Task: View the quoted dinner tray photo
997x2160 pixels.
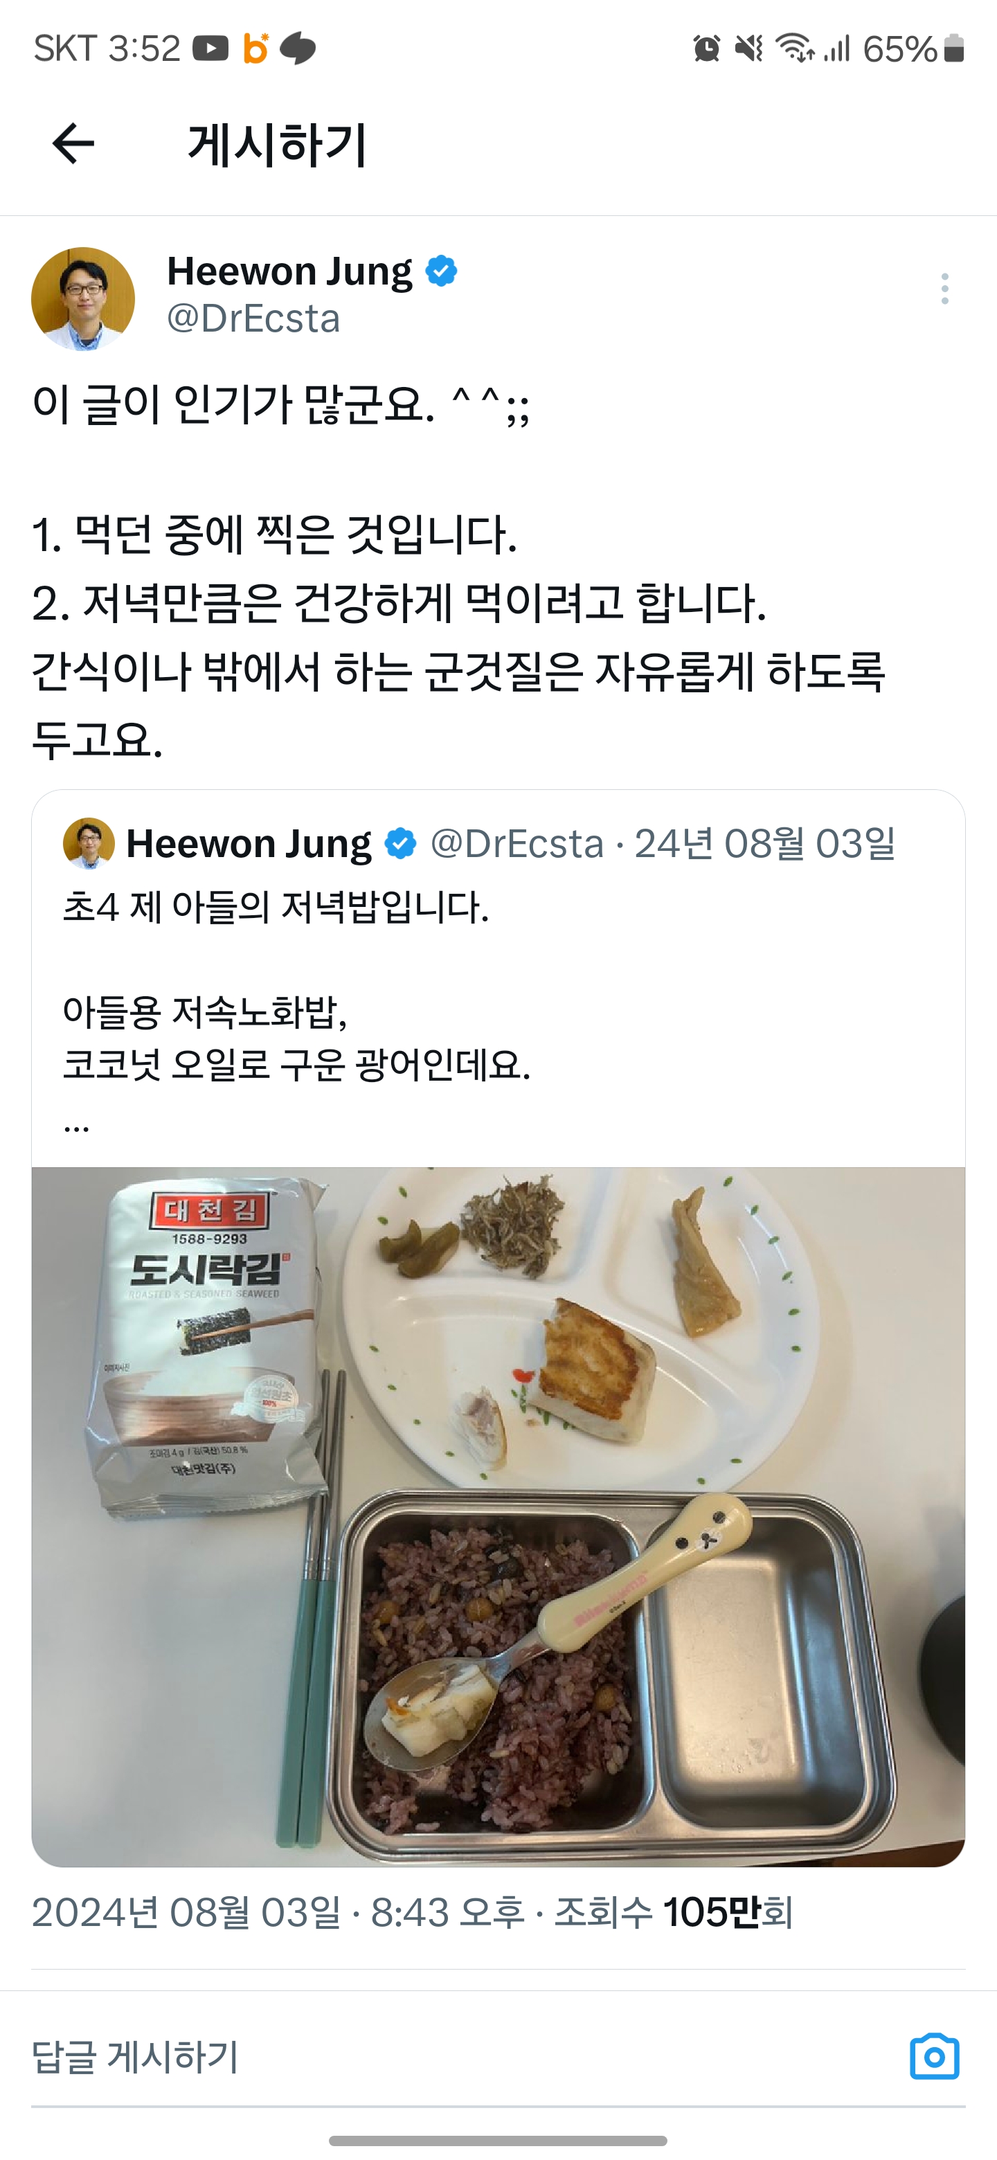Action: (x=498, y=1517)
